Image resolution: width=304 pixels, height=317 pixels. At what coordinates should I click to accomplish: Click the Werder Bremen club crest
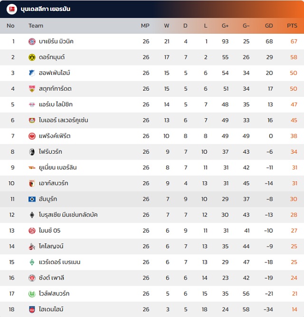(32, 262)
